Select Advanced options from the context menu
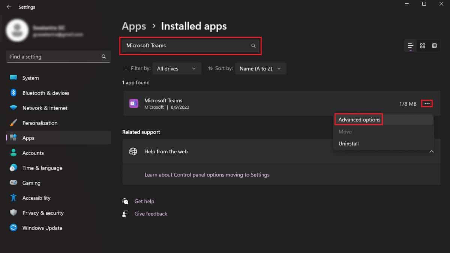The image size is (450, 253). point(358,119)
